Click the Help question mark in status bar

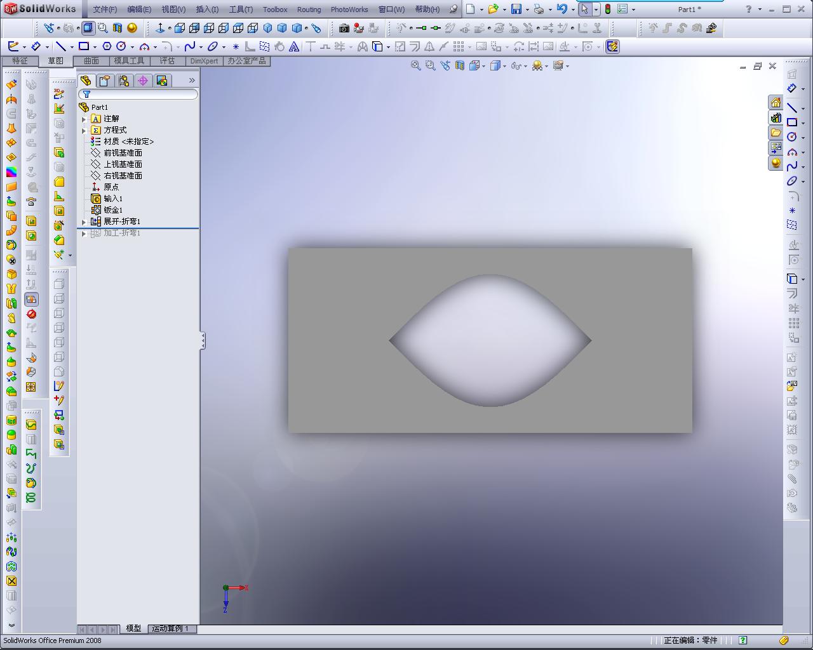tap(742, 640)
